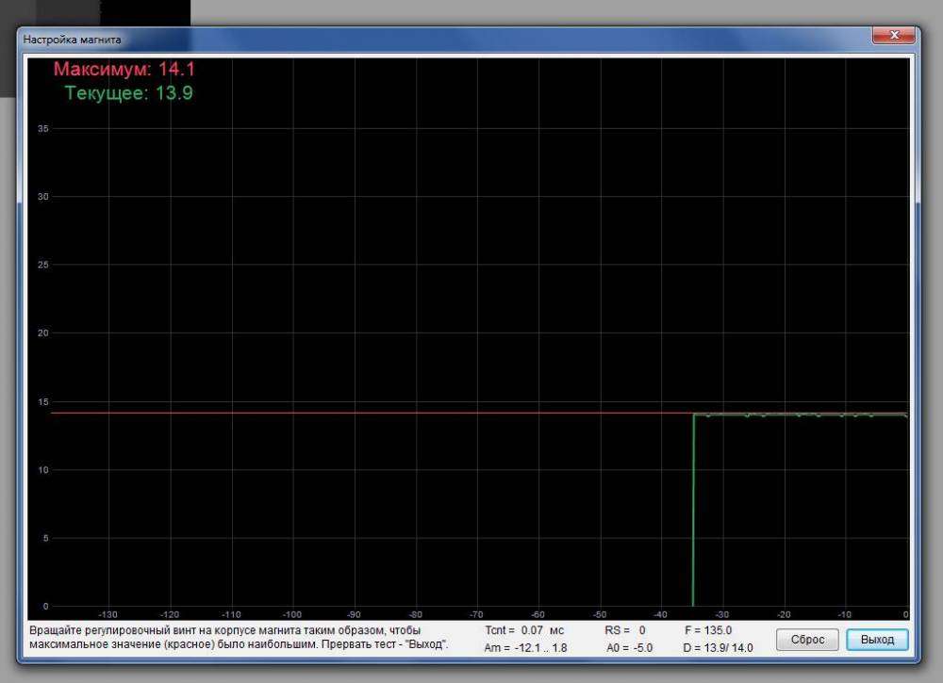
Task: Click the 35 label on the vertical axis
Action: point(43,129)
